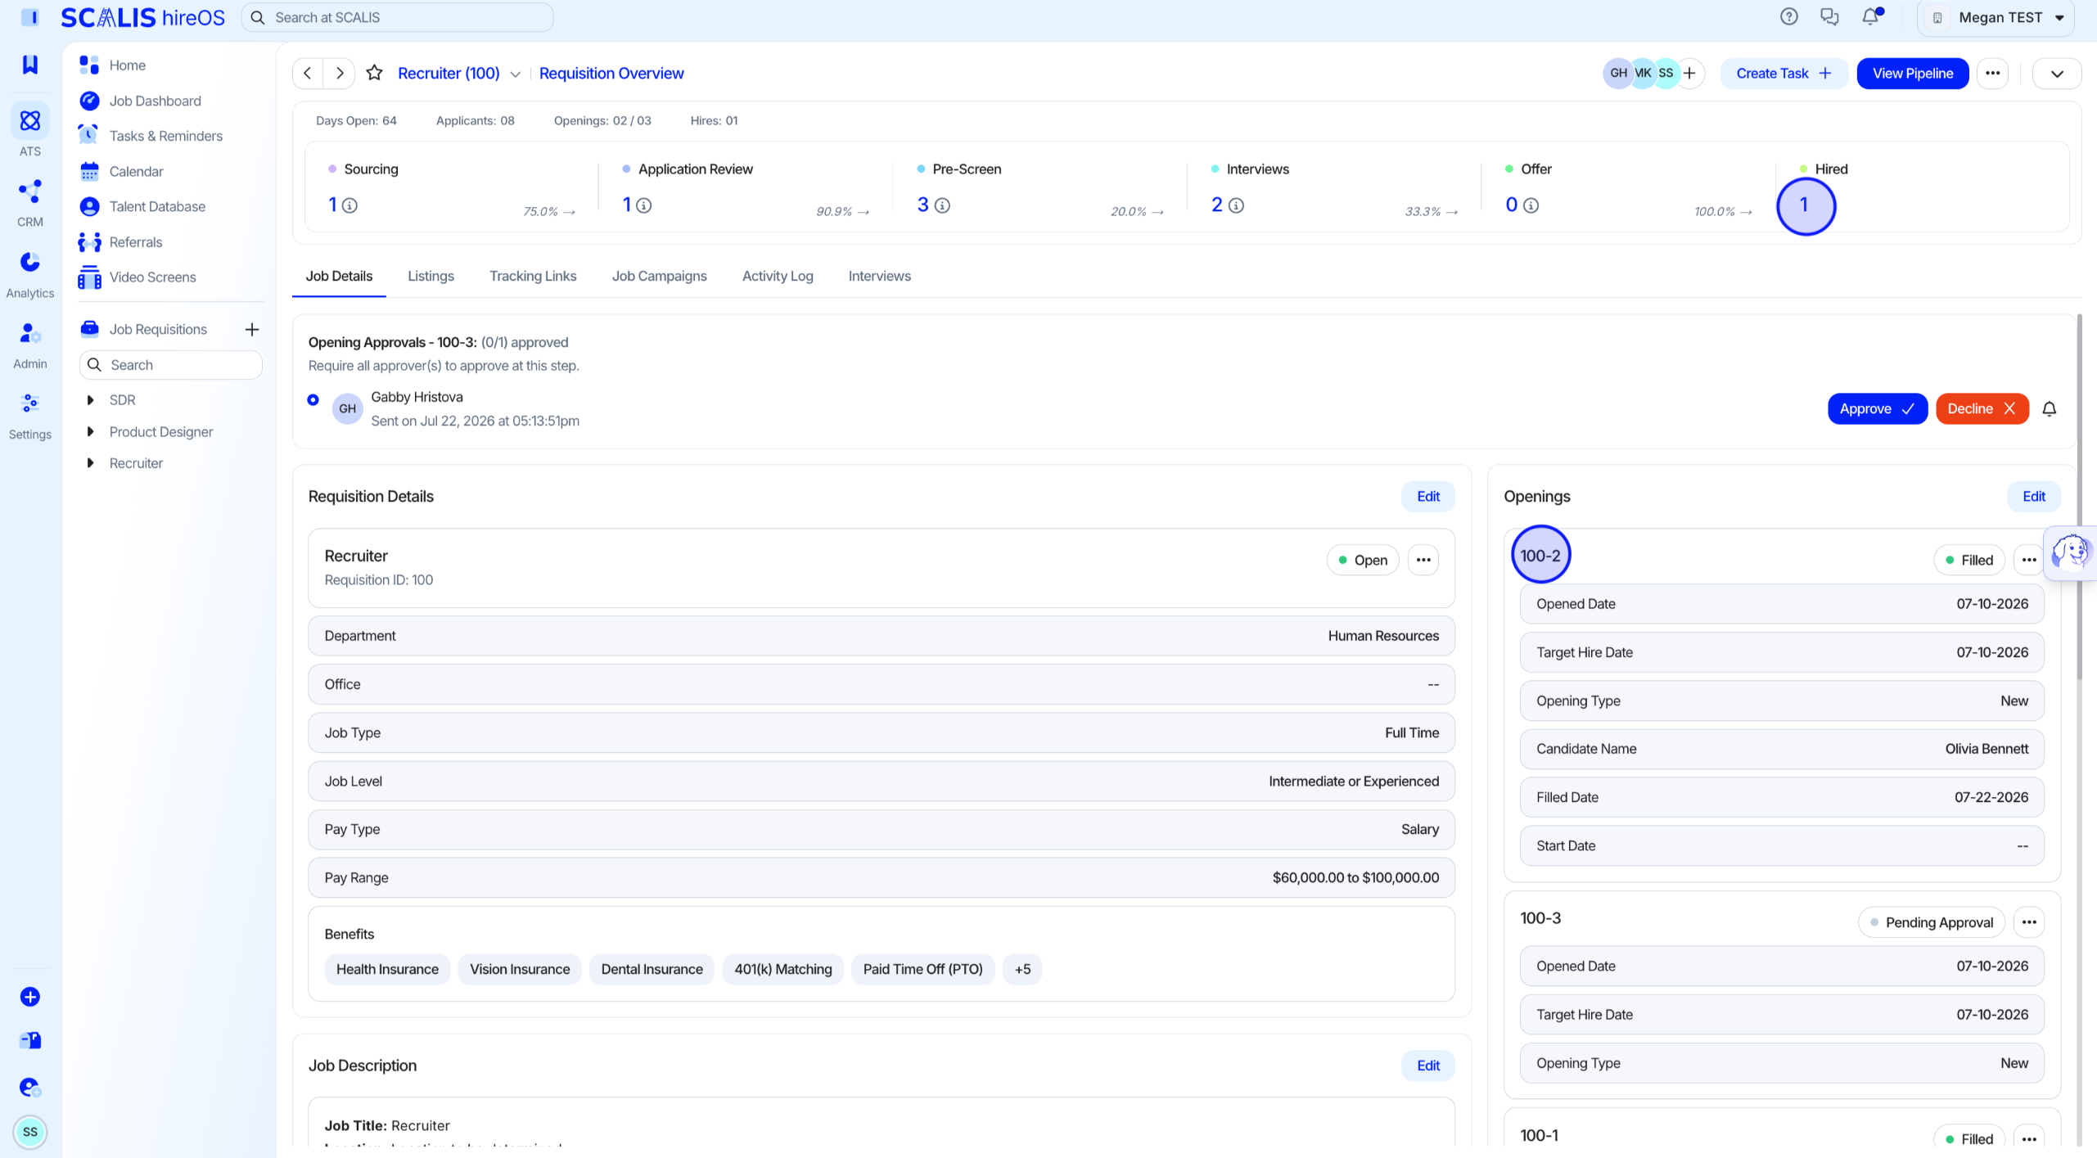Screen dimensions: 2097x1158
Task: Collapse the header with chevron-down button
Action: [2057, 73]
